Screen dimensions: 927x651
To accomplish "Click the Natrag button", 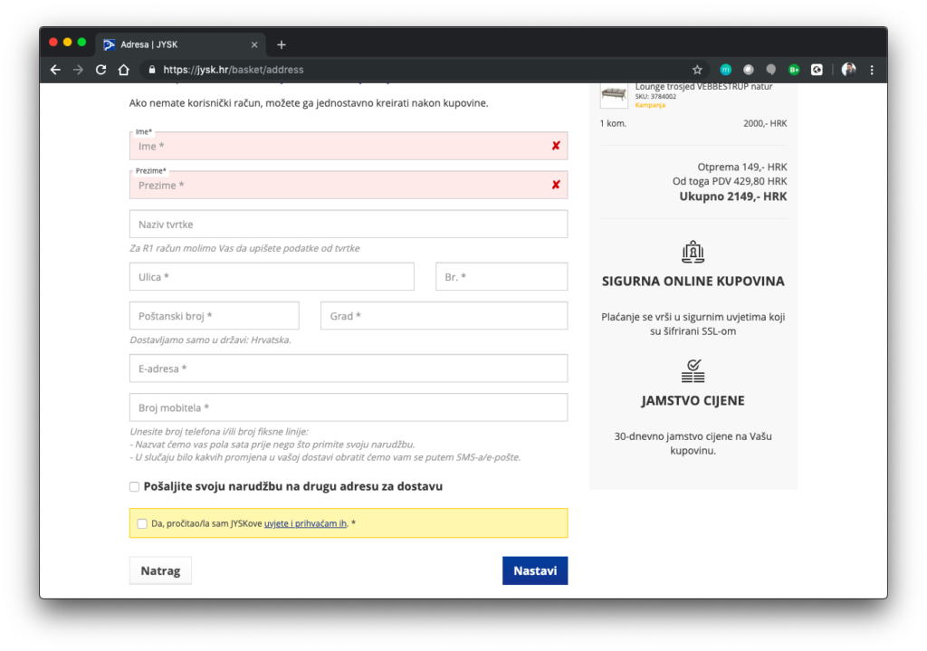I will coord(160,571).
